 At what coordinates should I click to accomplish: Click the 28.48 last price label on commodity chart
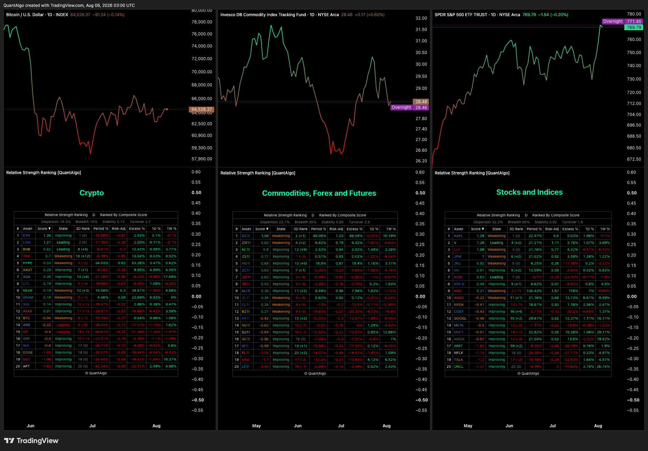coord(421,102)
